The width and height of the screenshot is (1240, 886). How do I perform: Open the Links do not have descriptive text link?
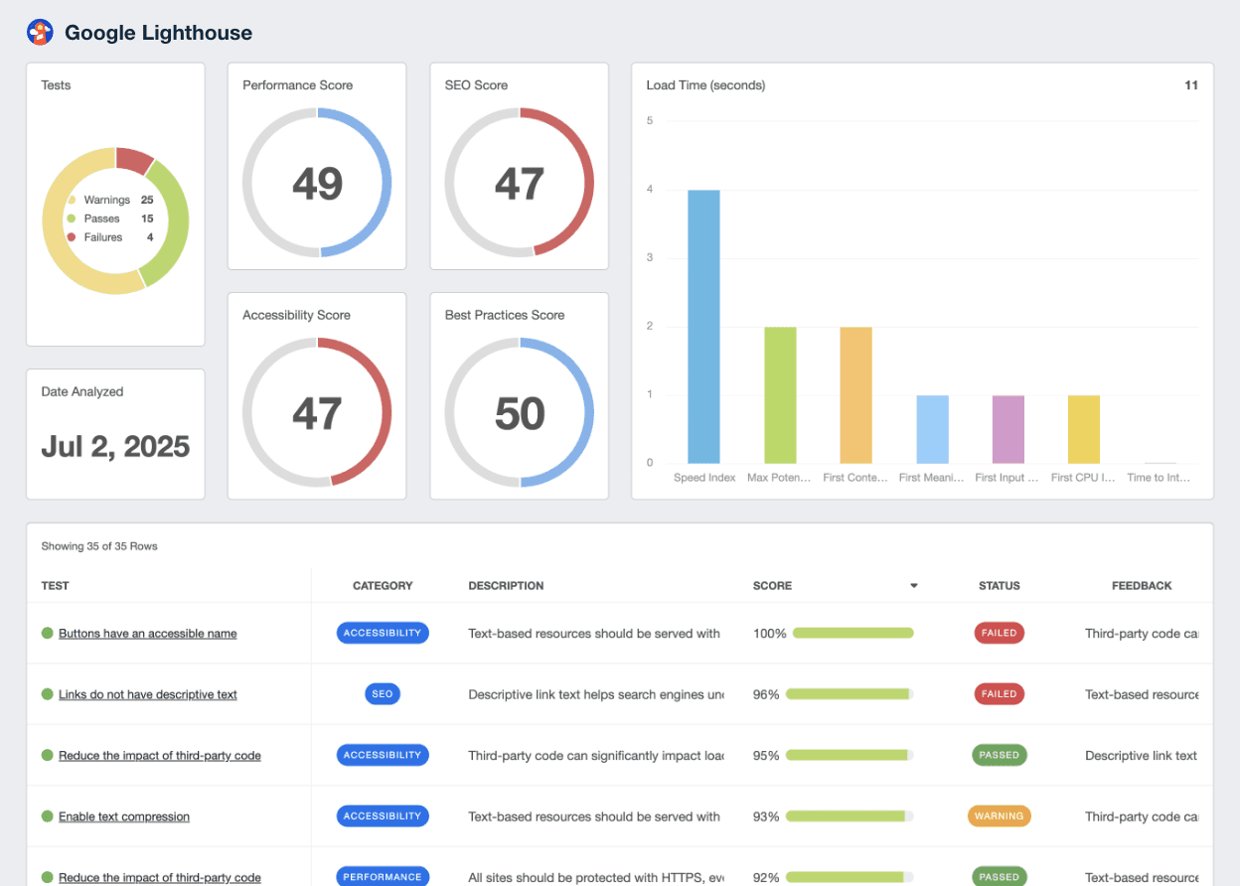click(x=145, y=693)
